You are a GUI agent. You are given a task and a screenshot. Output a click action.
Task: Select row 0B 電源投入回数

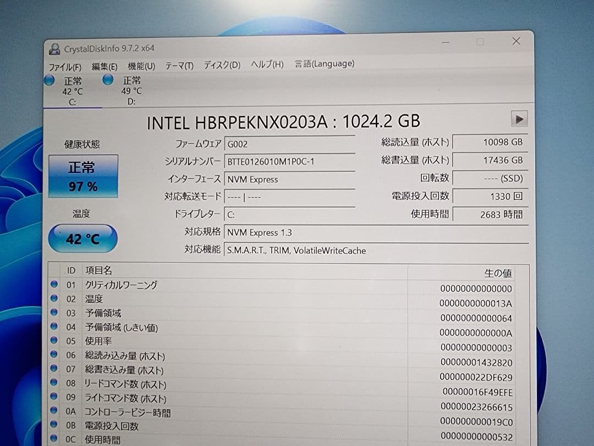pos(281,429)
